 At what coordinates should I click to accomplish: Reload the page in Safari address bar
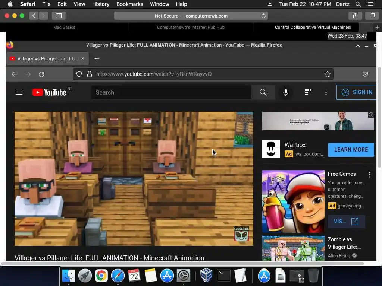pos(263,16)
